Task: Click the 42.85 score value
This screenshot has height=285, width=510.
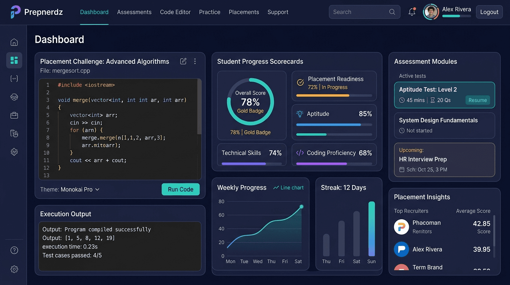Action: pos(481,224)
